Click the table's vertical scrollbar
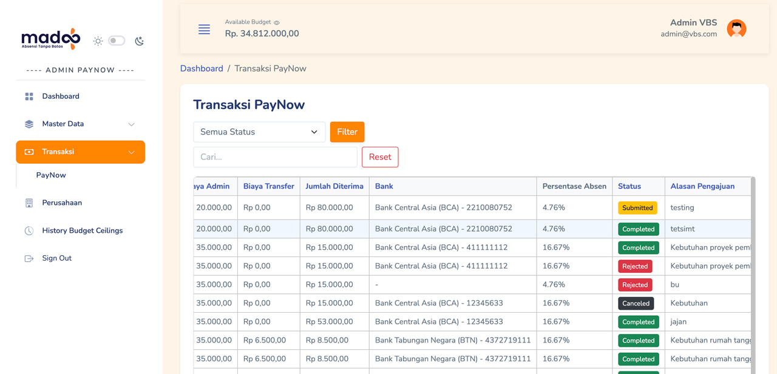This screenshot has width=777, height=374. (x=753, y=275)
